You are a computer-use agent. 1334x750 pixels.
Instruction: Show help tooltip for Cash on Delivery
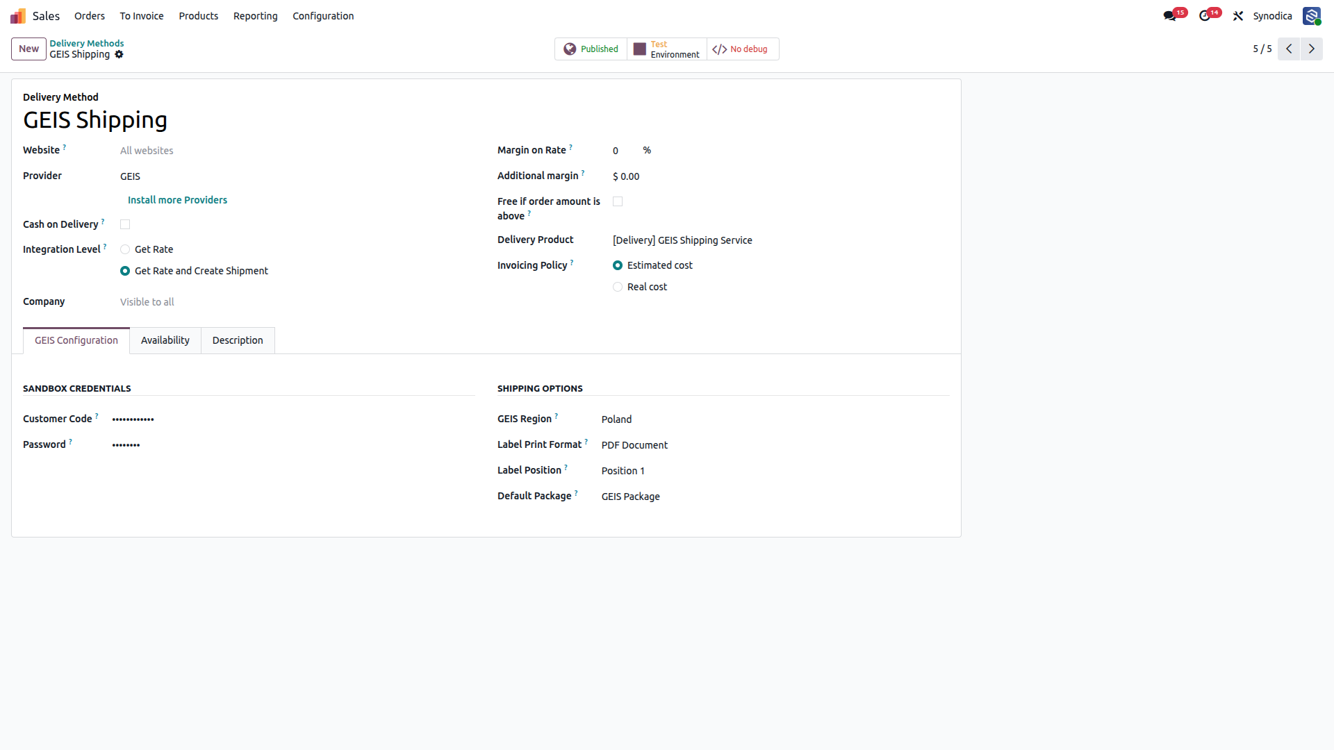click(x=103, y=222)
